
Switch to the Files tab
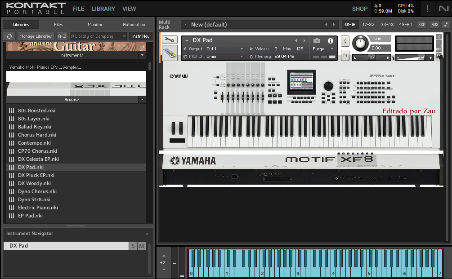coord(58,24)
